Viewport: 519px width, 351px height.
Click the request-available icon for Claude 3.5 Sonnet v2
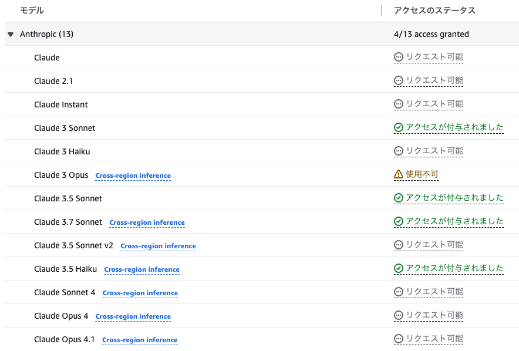(x=399, y=245)
